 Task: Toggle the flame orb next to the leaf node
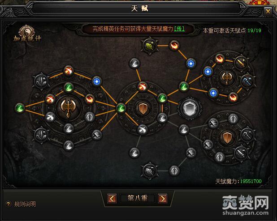[x=174, y=46]
